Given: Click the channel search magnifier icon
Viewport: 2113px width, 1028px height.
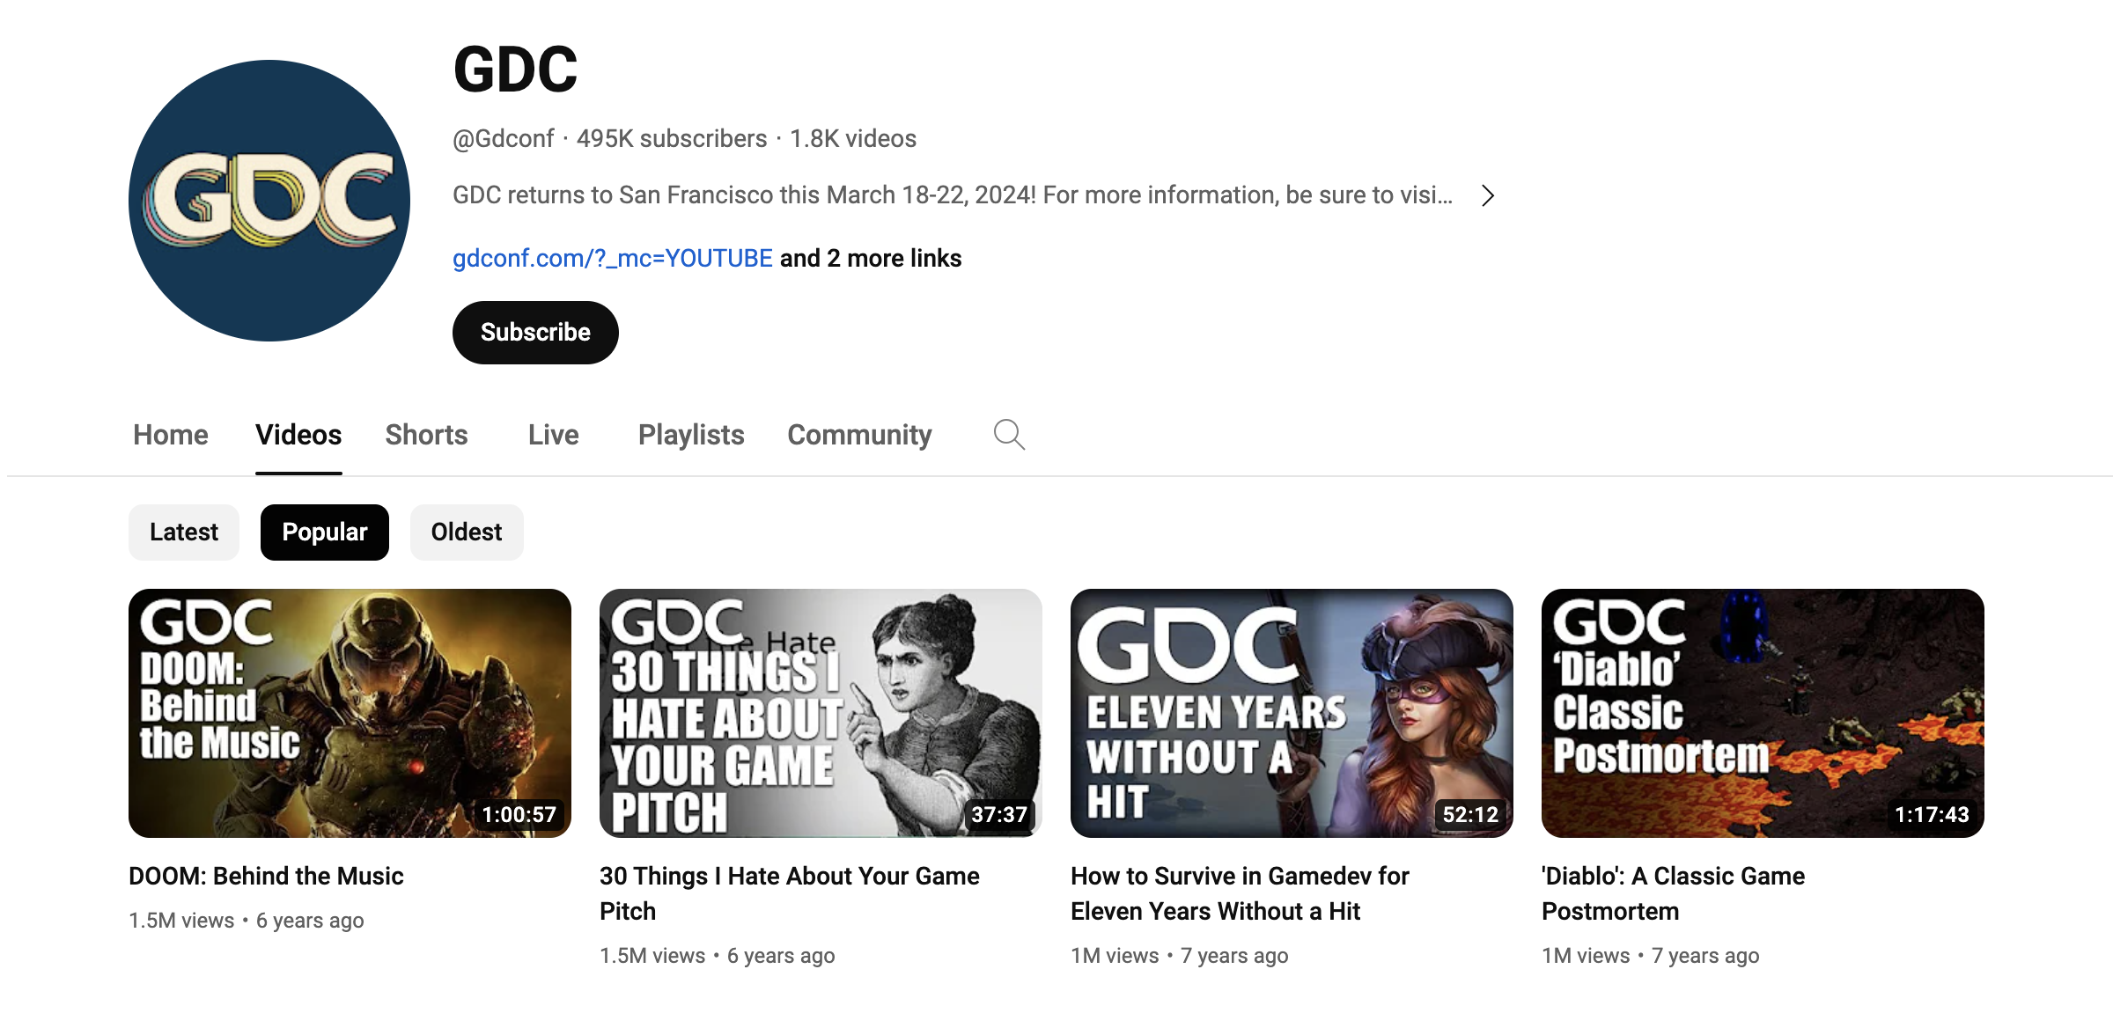Looking at the screenshot, I should tap(1009, 435).
